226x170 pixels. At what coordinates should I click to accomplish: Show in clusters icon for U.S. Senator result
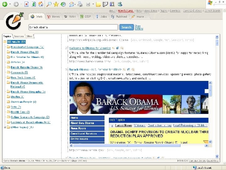pos(124,70)
